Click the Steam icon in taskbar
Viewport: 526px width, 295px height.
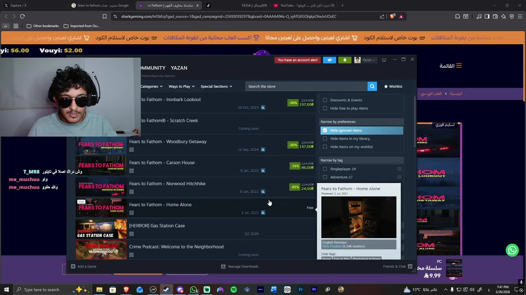[166, 290]
